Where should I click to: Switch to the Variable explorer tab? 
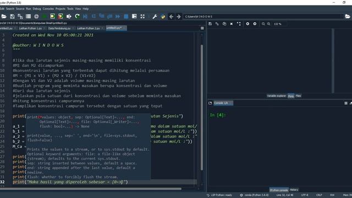pyautogui.click(x=277, y=96)
